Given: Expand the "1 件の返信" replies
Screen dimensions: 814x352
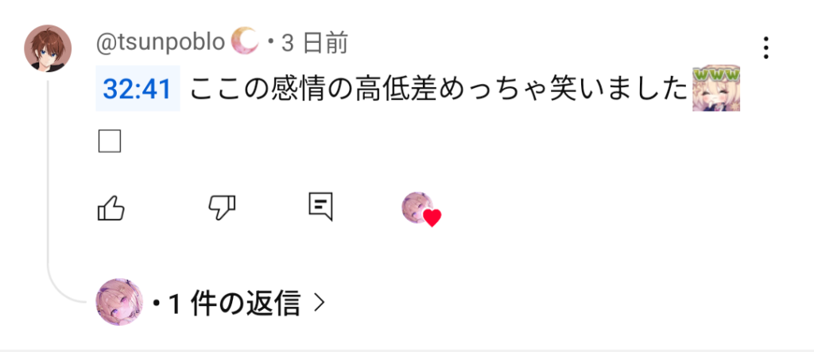Looking at the screenshot, I should (x=235, y=304).
